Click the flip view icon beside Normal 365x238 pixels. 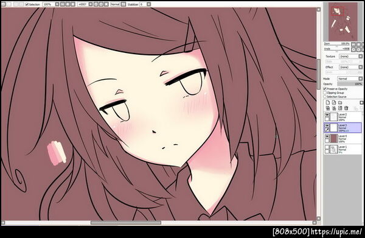[x=123, y=4]
